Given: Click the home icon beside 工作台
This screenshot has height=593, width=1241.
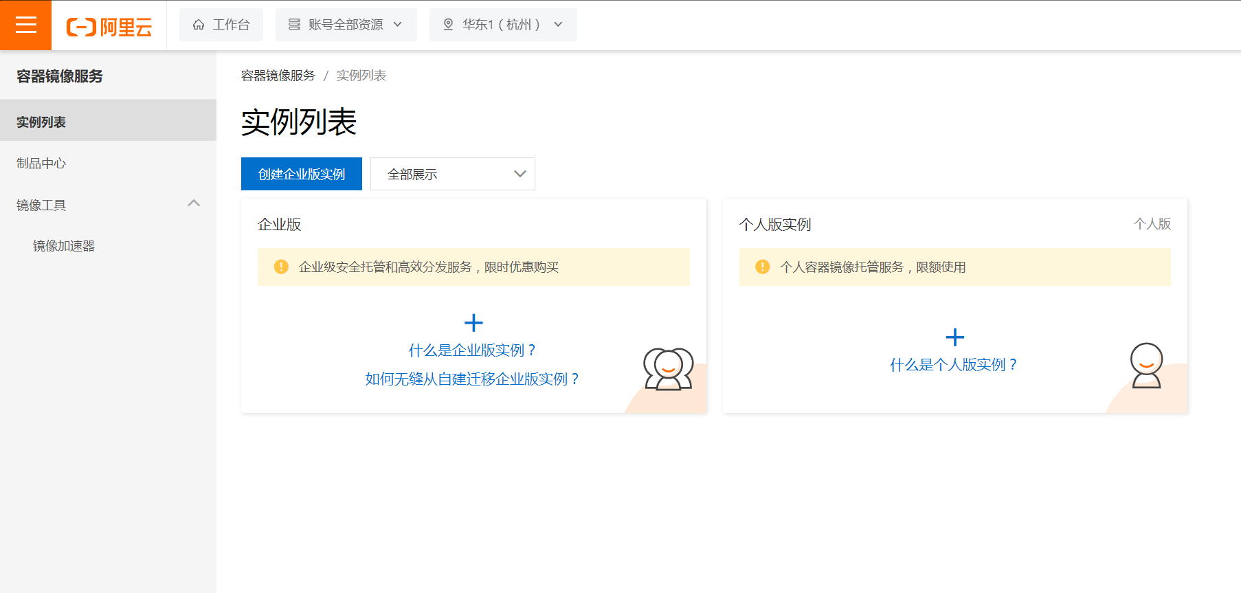Looking at the screenshot, I should (199, 25).
